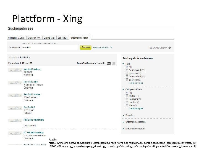This screenshot has height=149, width=199.
Task: Select the Jobs (10) tab
Action: (62, 38)
